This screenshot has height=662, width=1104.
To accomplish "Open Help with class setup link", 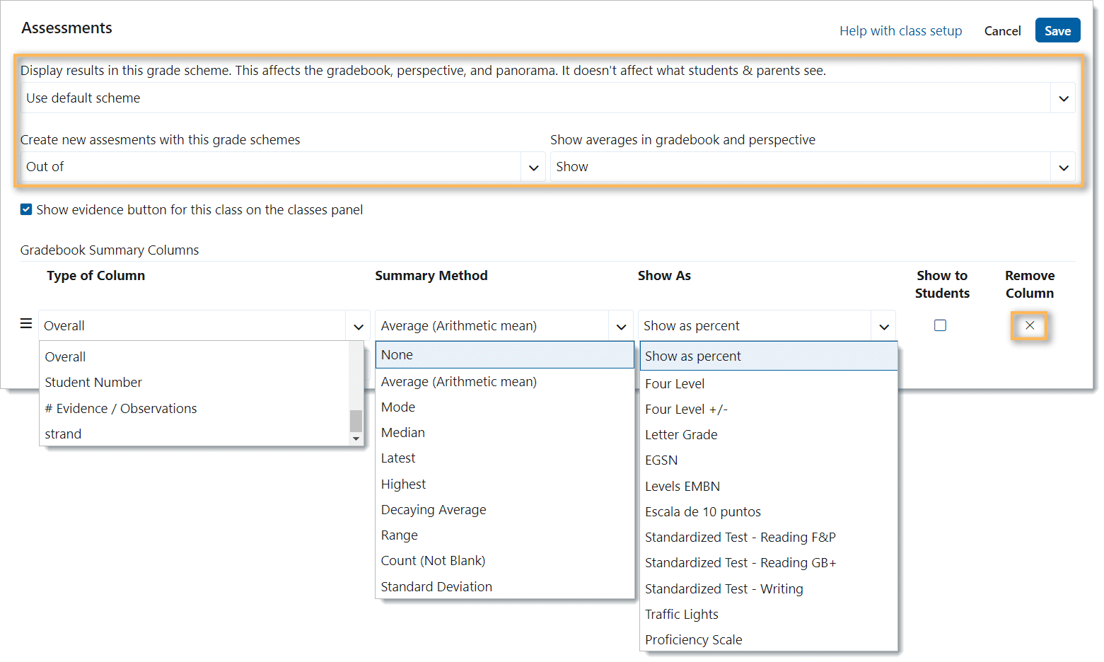I will pyautogui.click(x=900, y=31).
